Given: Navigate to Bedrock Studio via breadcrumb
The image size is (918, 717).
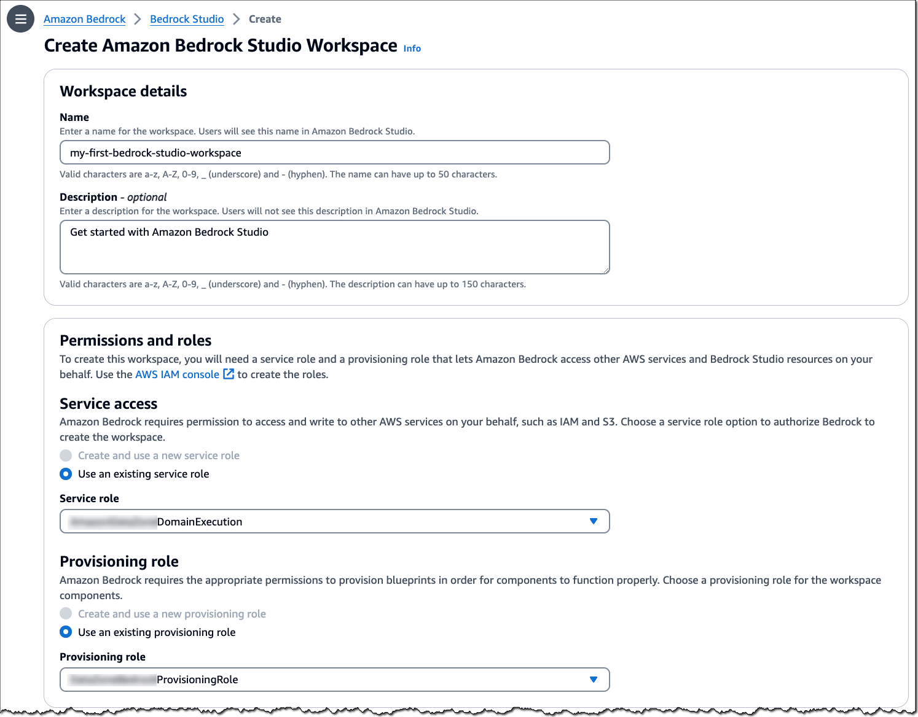Looking at the screenshot, I should 187,19.
